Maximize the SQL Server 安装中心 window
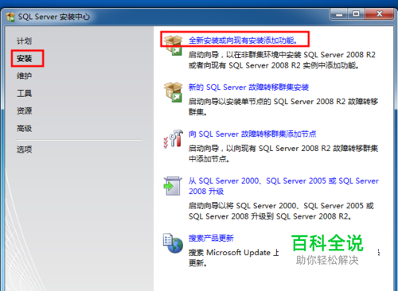This screenshot has width=398, height=291. (x=356, y=14)
